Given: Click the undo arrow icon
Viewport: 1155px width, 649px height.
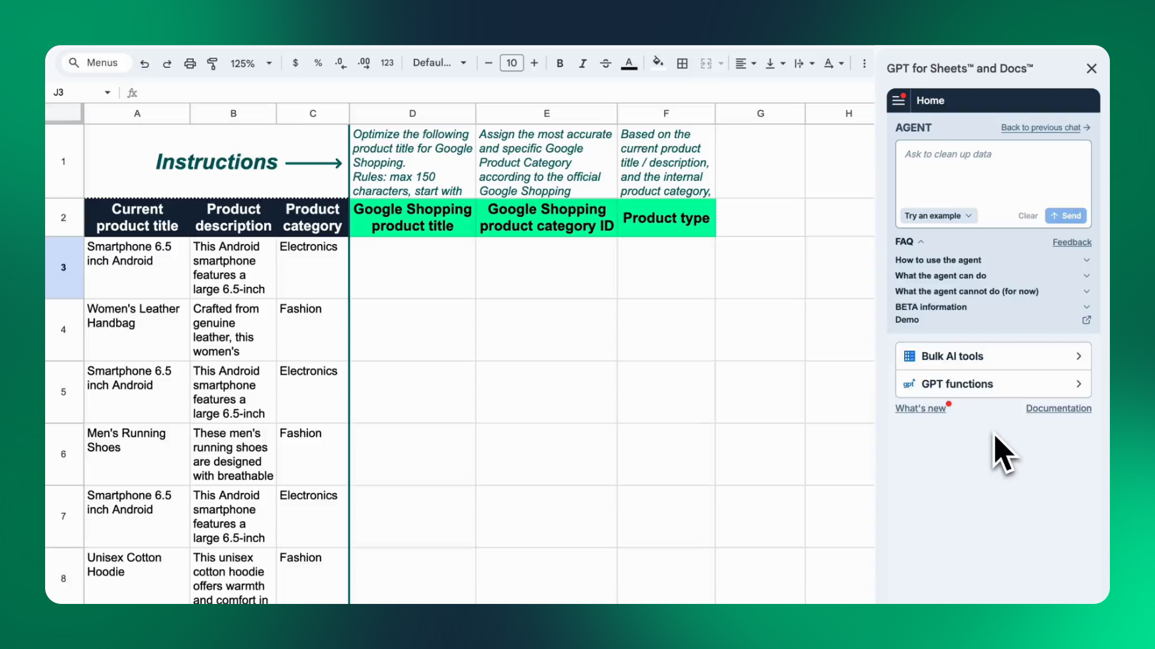Looking at the screenshot, I should click(x=144, y=63).
